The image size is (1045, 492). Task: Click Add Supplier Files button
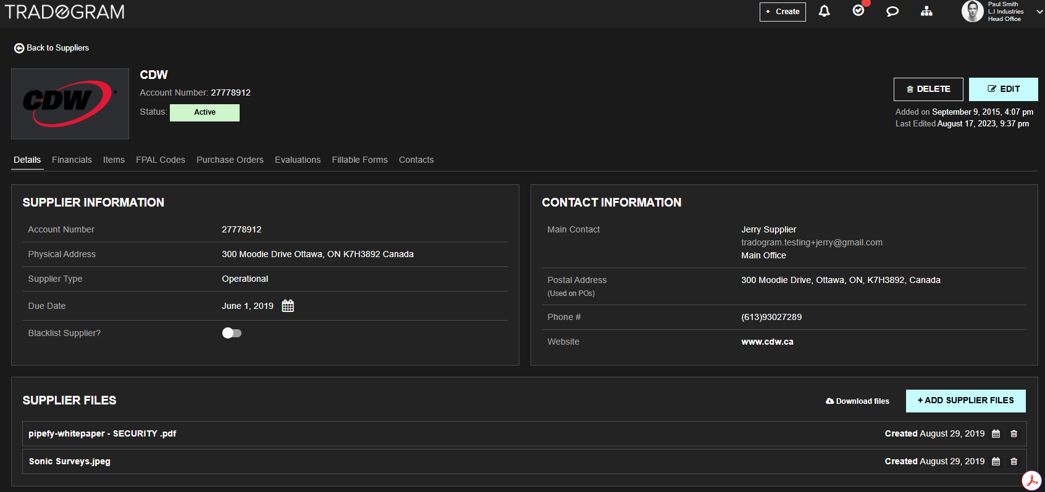tap(965, 401)
